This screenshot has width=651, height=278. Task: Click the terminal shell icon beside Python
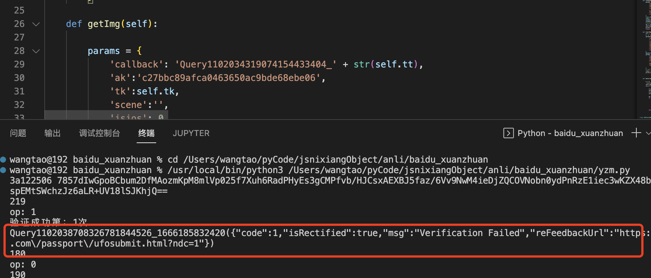(x=508, y=133)
